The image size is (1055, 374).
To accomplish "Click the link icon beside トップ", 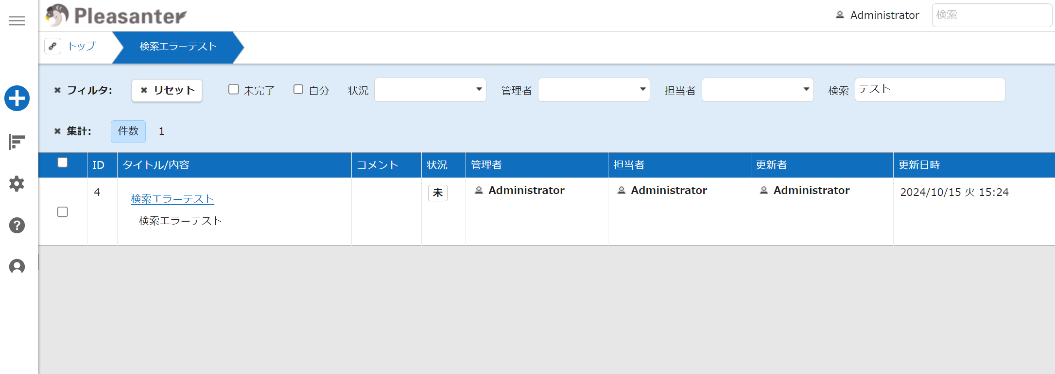I will point(52,46).
